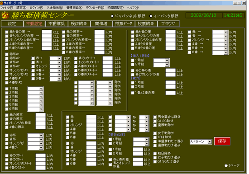Enable 準優勝戦だけ選ぶ option
Viewport: 249px width, 174px height.
tap(155, 141)
